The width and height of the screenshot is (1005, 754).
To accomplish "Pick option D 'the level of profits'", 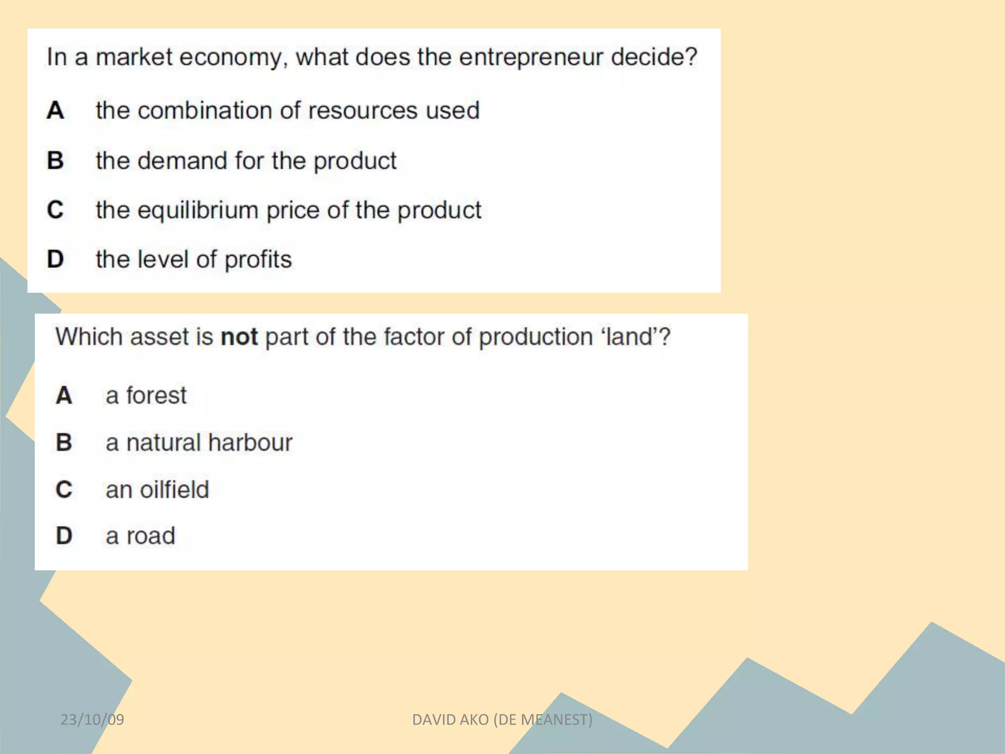I will 194,260.
